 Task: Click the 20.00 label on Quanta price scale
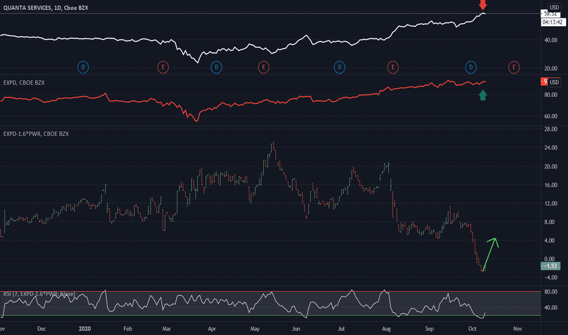pyautogui.click(x=550, y=68)
